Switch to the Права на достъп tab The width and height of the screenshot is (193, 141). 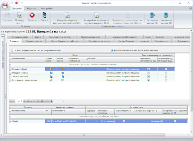tap(34, 41)
